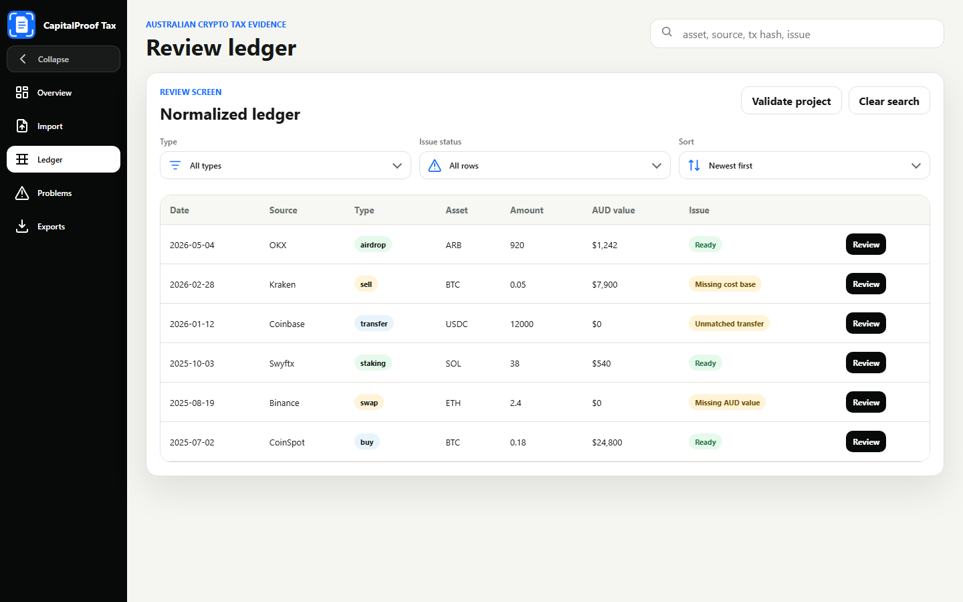The height and width of the screenshot is (602, 963).
Task: Expand the All rows dropdown chevron
Action: click(657, 166)
